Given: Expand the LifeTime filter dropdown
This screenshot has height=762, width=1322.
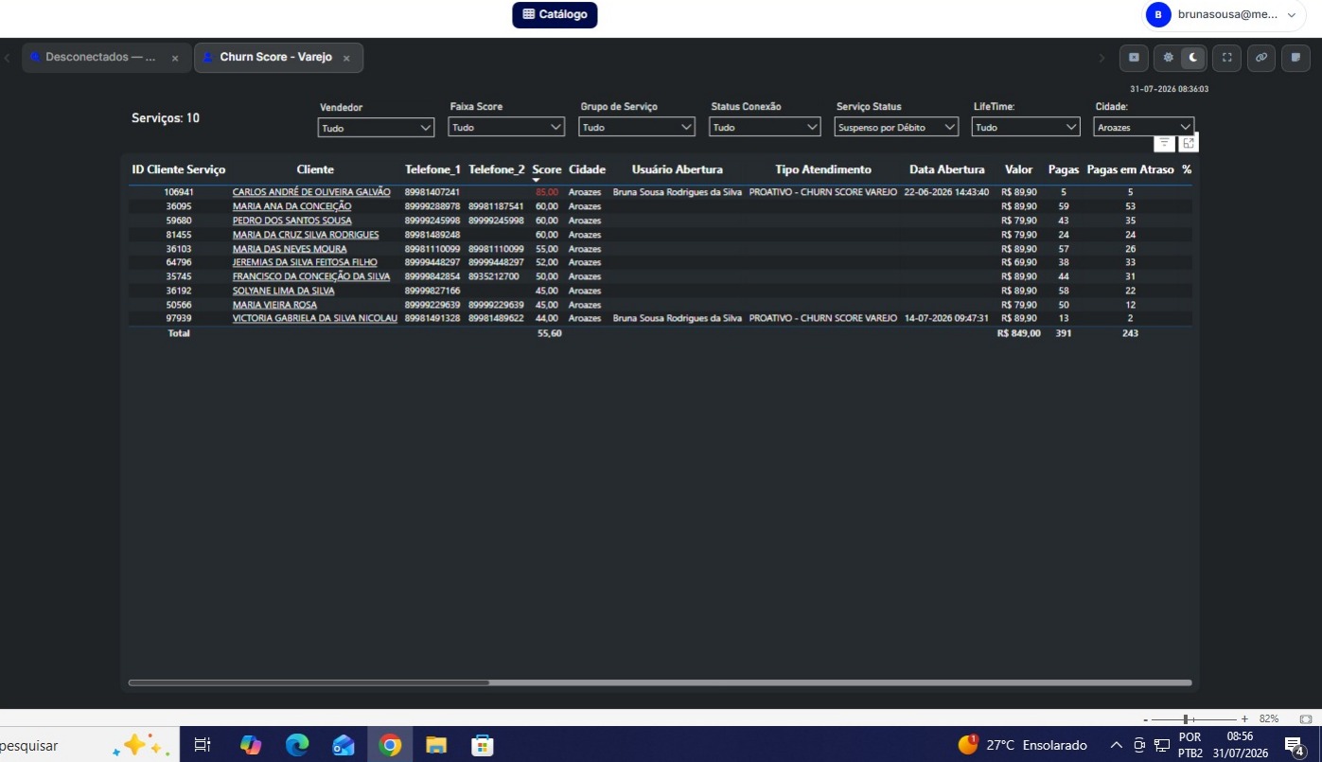Looking at the screenshot, I should tap(1026, 127).
